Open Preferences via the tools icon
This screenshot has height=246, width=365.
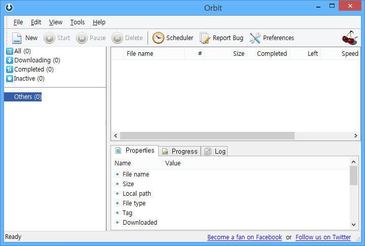click(255, 38)
